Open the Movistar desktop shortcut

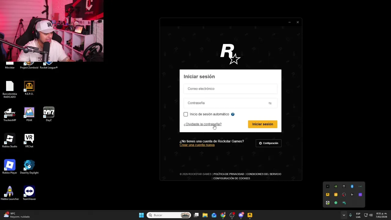click(10, 65)
